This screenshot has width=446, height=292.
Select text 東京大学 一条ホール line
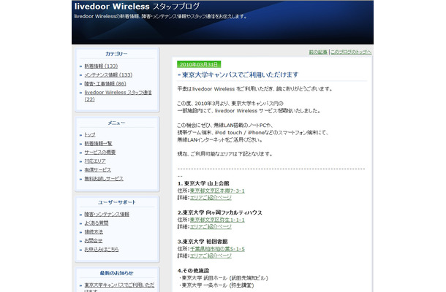pyautogui.click(x=216, y=285)
